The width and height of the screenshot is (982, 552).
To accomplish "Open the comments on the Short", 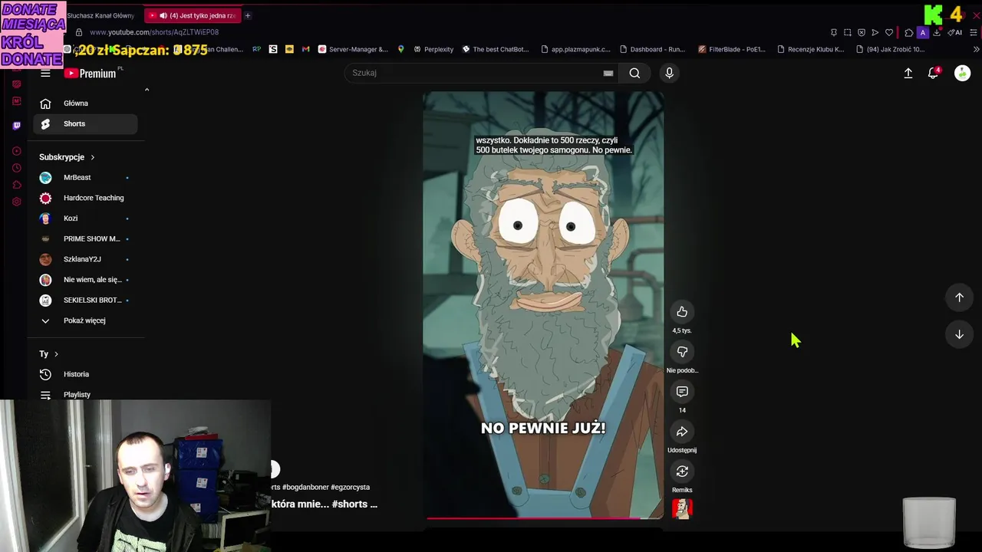I will coord(682,391).
